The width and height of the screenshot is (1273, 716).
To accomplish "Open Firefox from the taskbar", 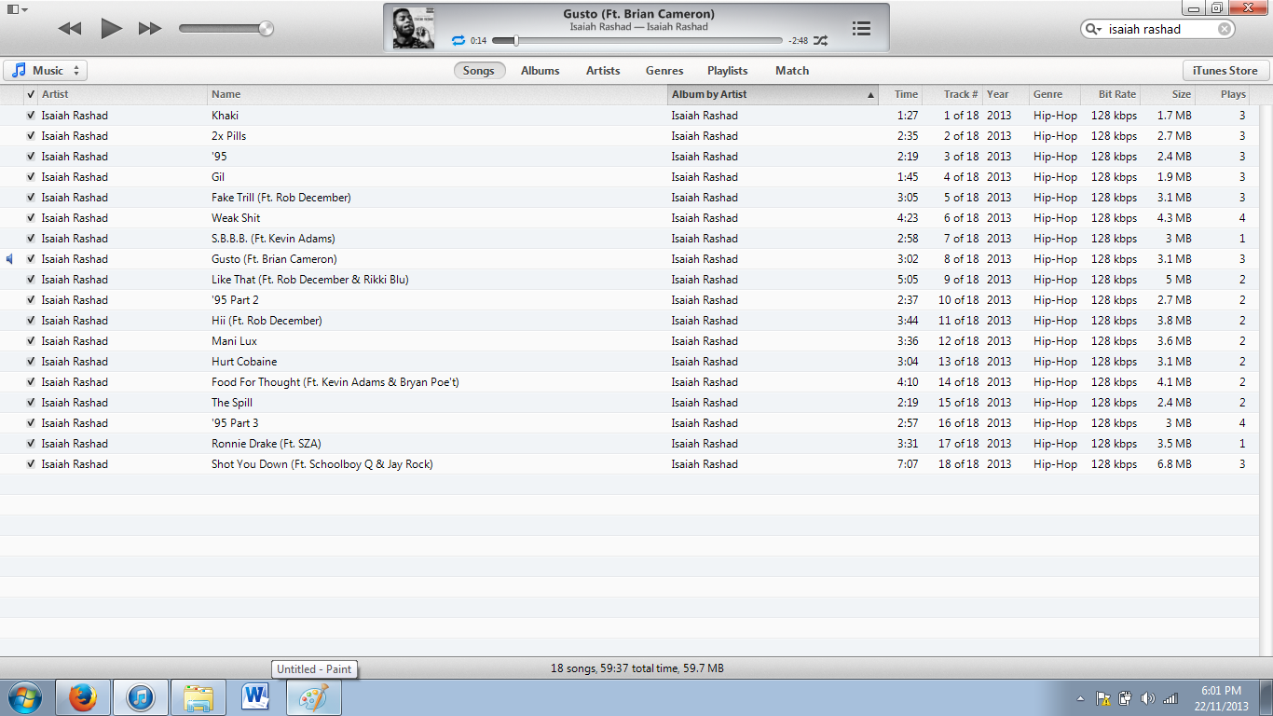I will pyautogui.click(x=84, y=697).
